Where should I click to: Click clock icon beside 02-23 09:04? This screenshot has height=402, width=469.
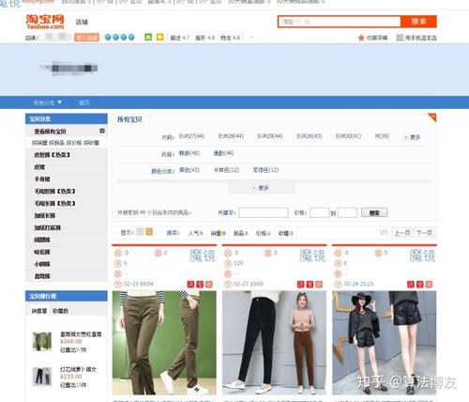pos(118,285)
